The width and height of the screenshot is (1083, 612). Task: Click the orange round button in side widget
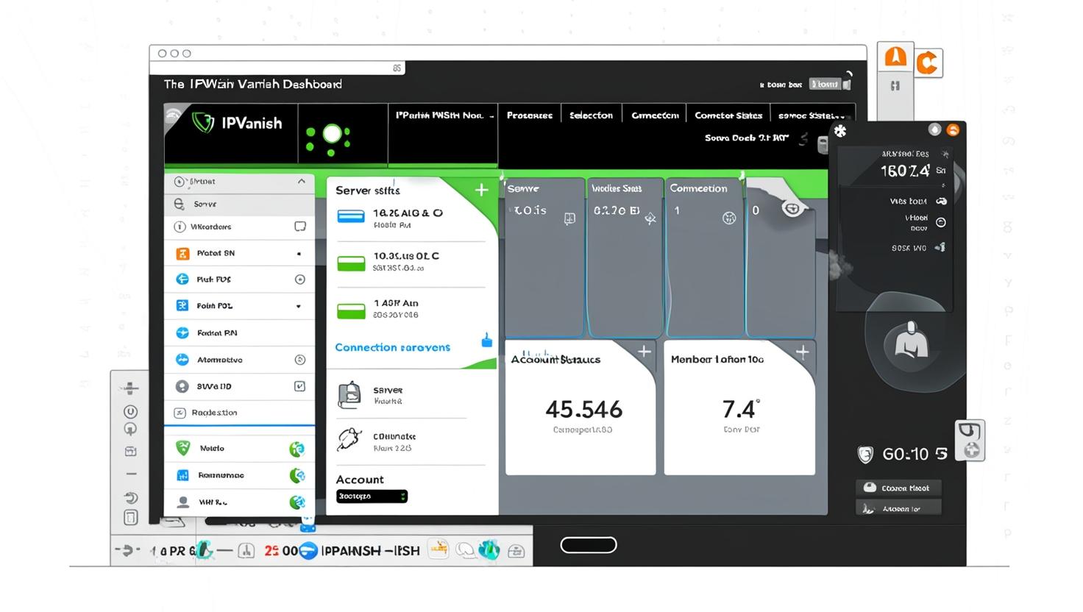953,129
